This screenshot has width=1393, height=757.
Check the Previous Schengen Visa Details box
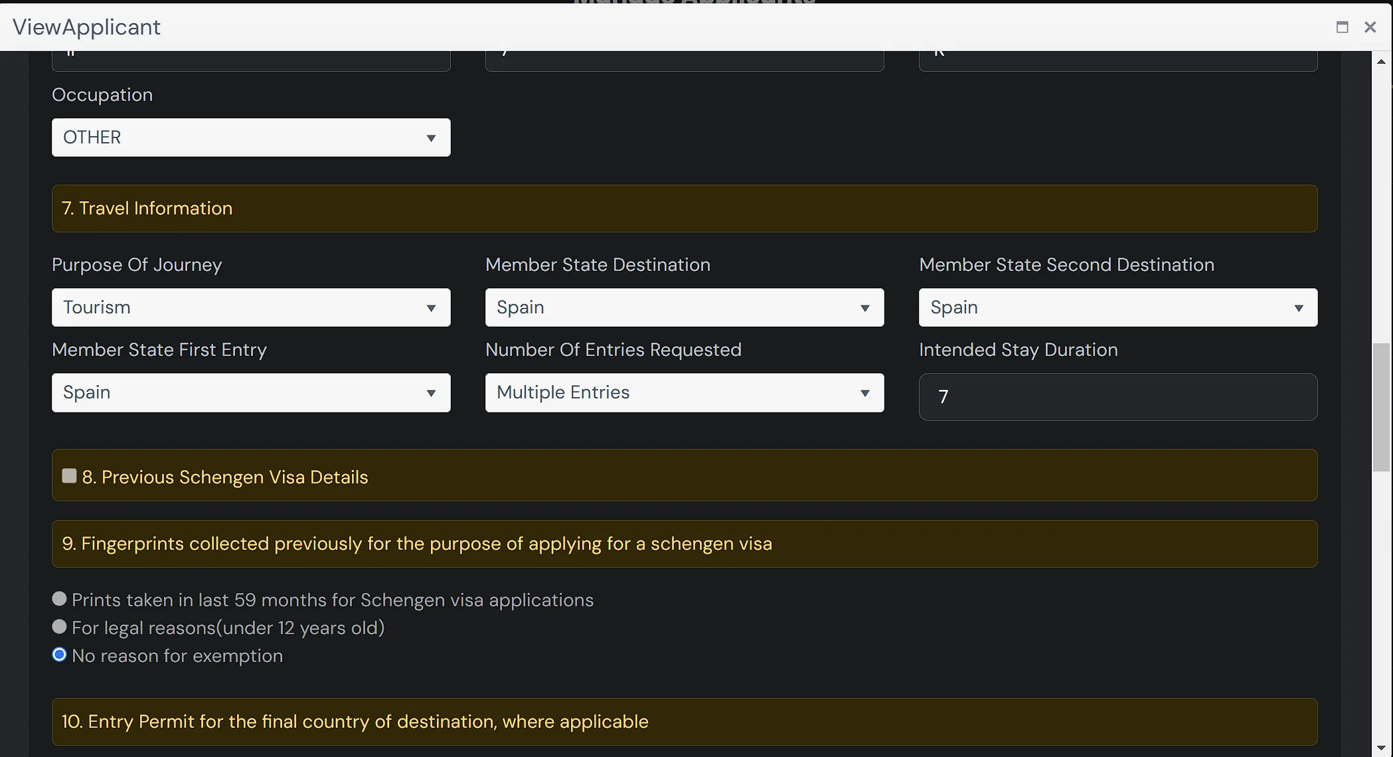[69, 476]
